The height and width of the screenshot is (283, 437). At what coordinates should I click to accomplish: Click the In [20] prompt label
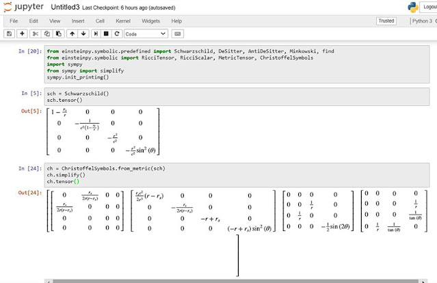click(30, 51)
